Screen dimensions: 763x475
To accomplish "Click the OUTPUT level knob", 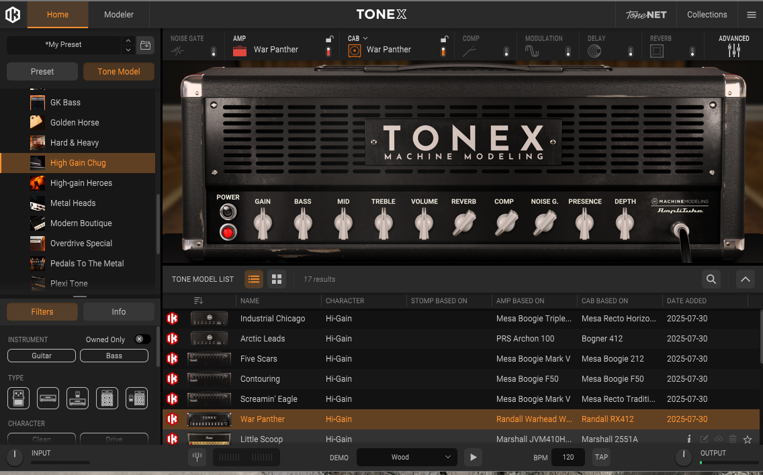I will click(x=684, y=457).
